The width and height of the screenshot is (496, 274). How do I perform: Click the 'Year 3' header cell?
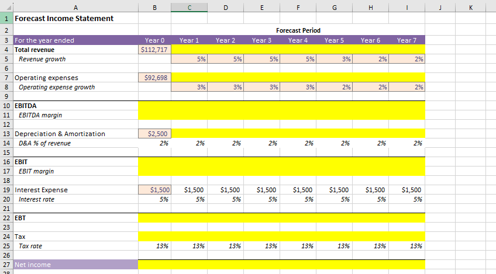pos(262,40)
